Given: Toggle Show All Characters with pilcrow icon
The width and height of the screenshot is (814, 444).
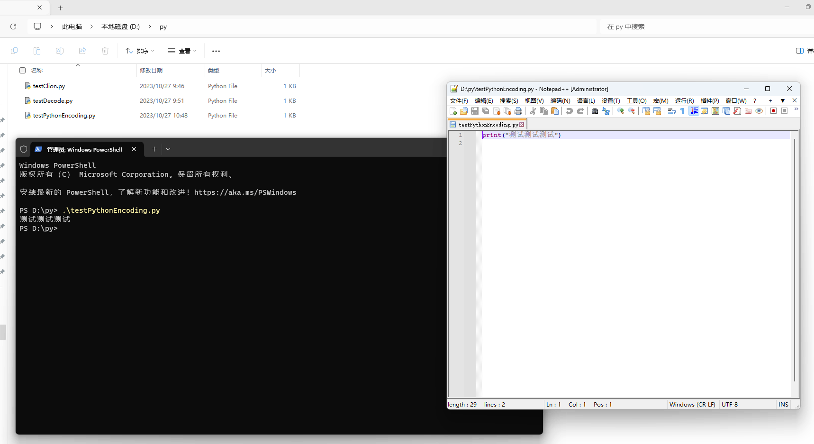Looking at the screenshot, I should point(682,110).
